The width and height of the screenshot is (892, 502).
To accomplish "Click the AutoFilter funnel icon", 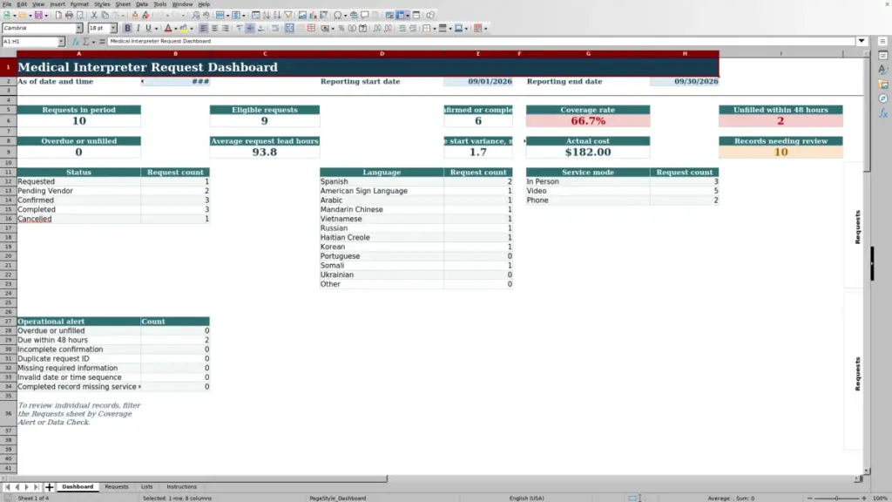I will click(287, 15).
